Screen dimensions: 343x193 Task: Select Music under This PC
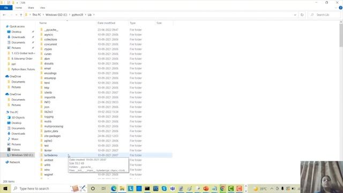[15, 139]
